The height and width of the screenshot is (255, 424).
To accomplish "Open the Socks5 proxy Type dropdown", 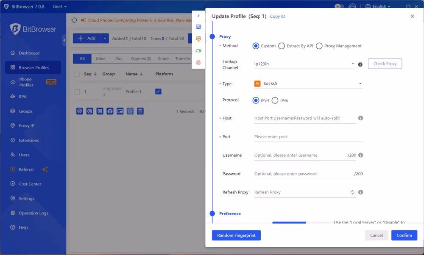I will pos(308,84).
